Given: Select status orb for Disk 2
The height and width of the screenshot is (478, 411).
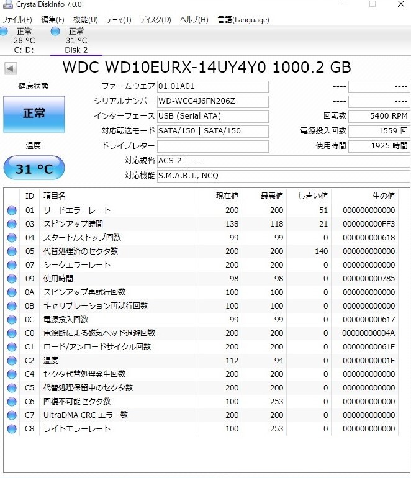Looking at the screenshot, I should pos(55,31).
